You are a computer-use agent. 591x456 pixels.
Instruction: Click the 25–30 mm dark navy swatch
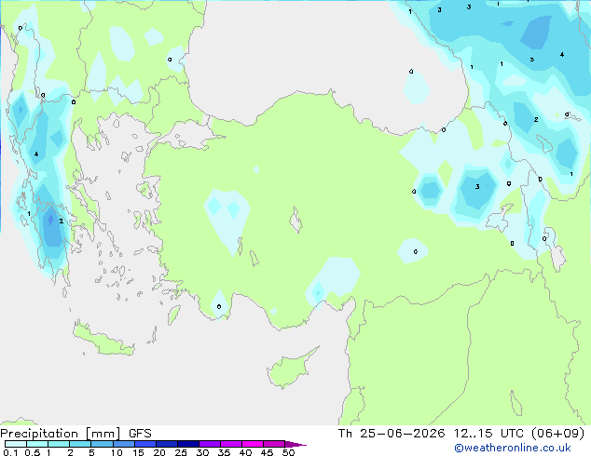click(188, 444)
